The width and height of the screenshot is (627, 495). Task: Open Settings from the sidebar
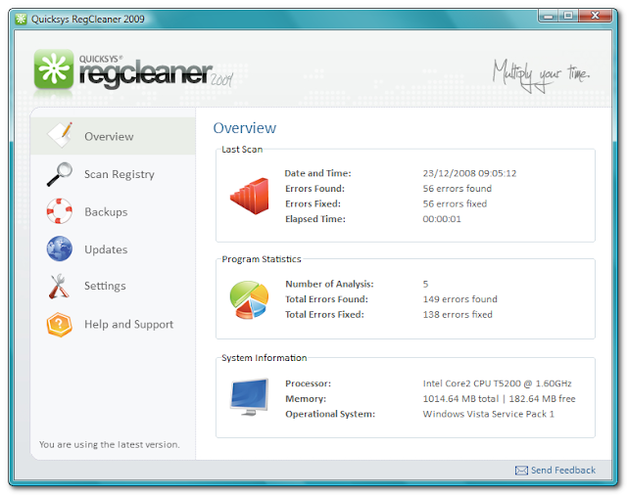pyautogui.click(x=113, y=286)
